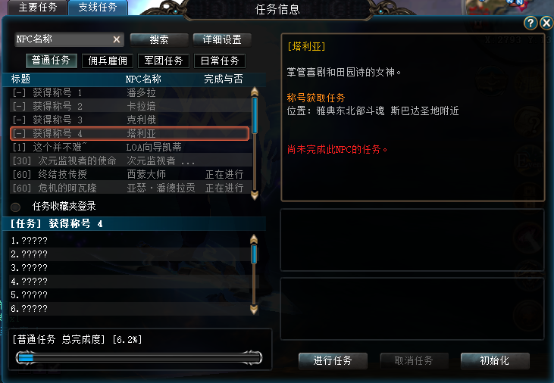Expand the 获得称号 2 卡拉培 entry
Screen dimensions: 554x383
click(x=130, y=106)
